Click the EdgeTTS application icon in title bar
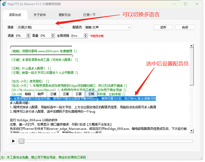This screenshot has width=205, height=162. coord(5,4)
